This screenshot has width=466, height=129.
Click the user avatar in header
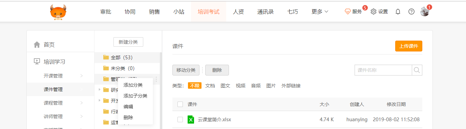pos(424,12)
